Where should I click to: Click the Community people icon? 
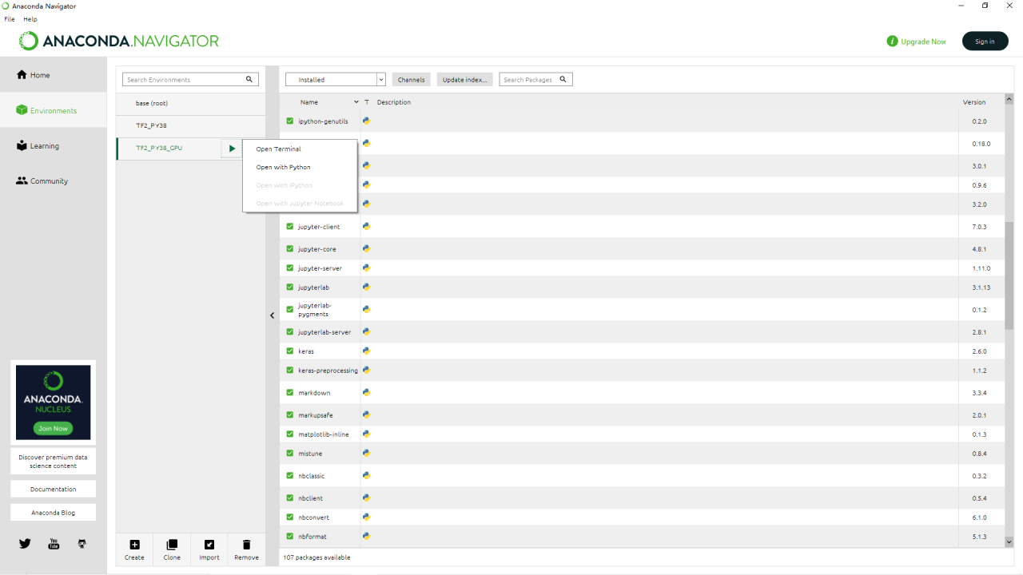(x=22, y=180)
